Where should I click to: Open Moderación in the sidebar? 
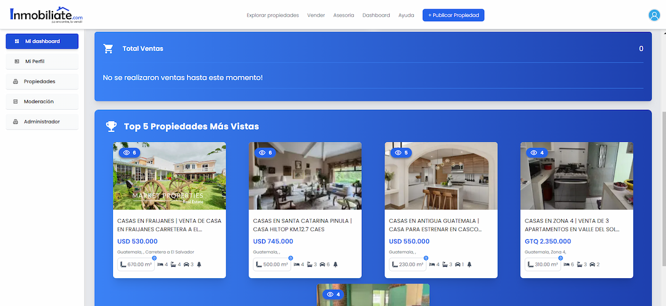pos(42,101)
